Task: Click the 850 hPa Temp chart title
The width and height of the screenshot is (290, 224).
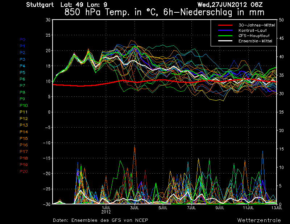Action: coord(165,12)
